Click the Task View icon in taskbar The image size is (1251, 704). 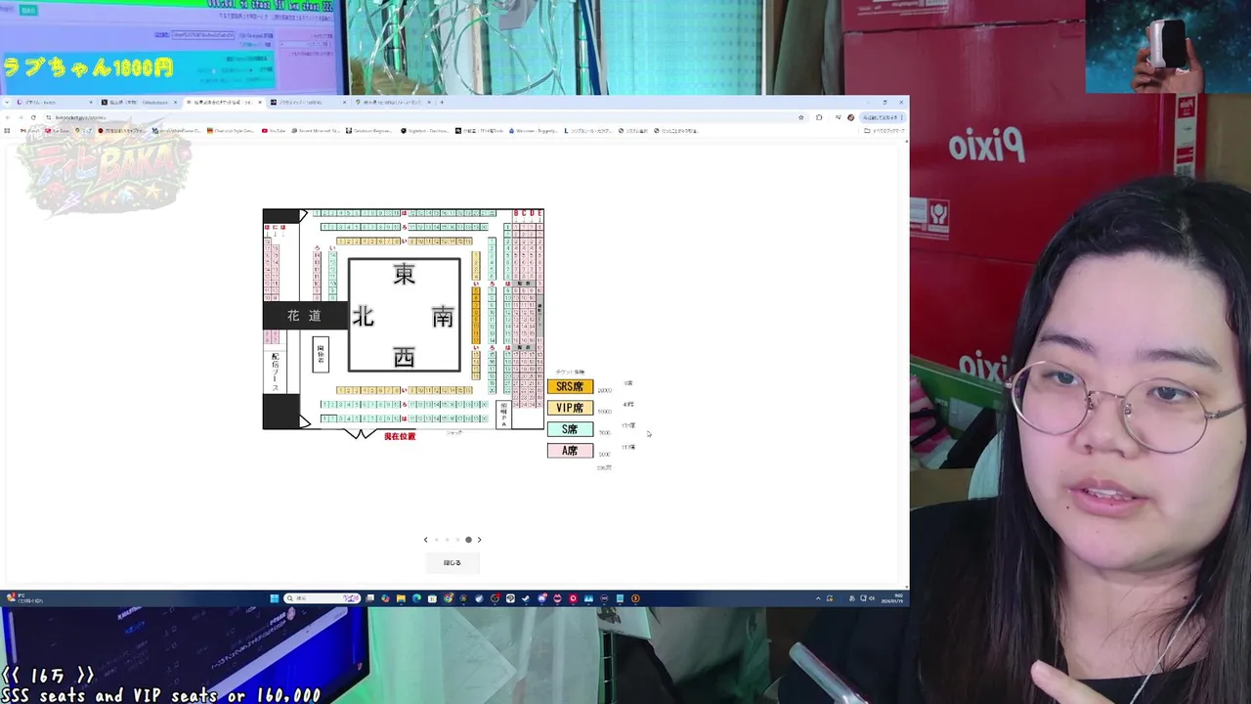[x=369, y=598]
